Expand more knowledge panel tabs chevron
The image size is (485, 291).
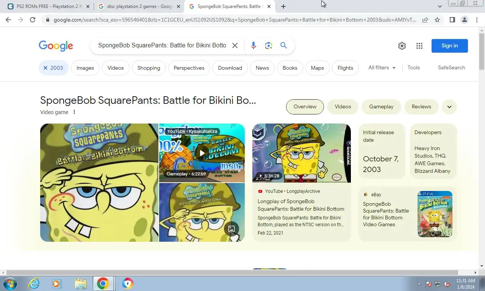click(449, 107)
